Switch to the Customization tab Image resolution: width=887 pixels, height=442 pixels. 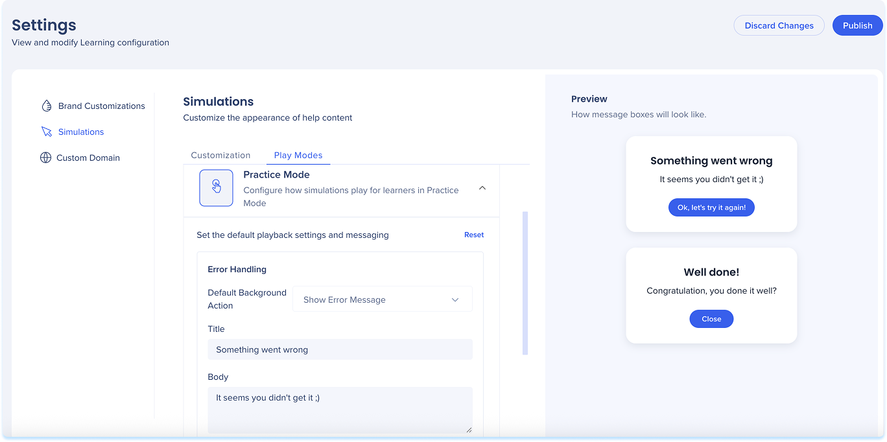(x=220, y=155)
